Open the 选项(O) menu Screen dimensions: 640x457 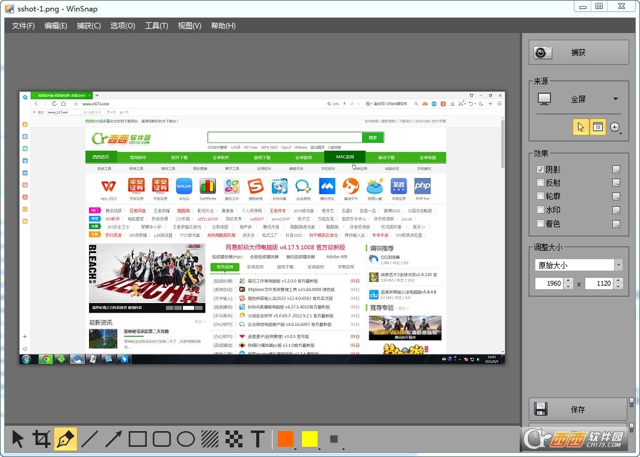pyautogui.click(x=123, y=26)
